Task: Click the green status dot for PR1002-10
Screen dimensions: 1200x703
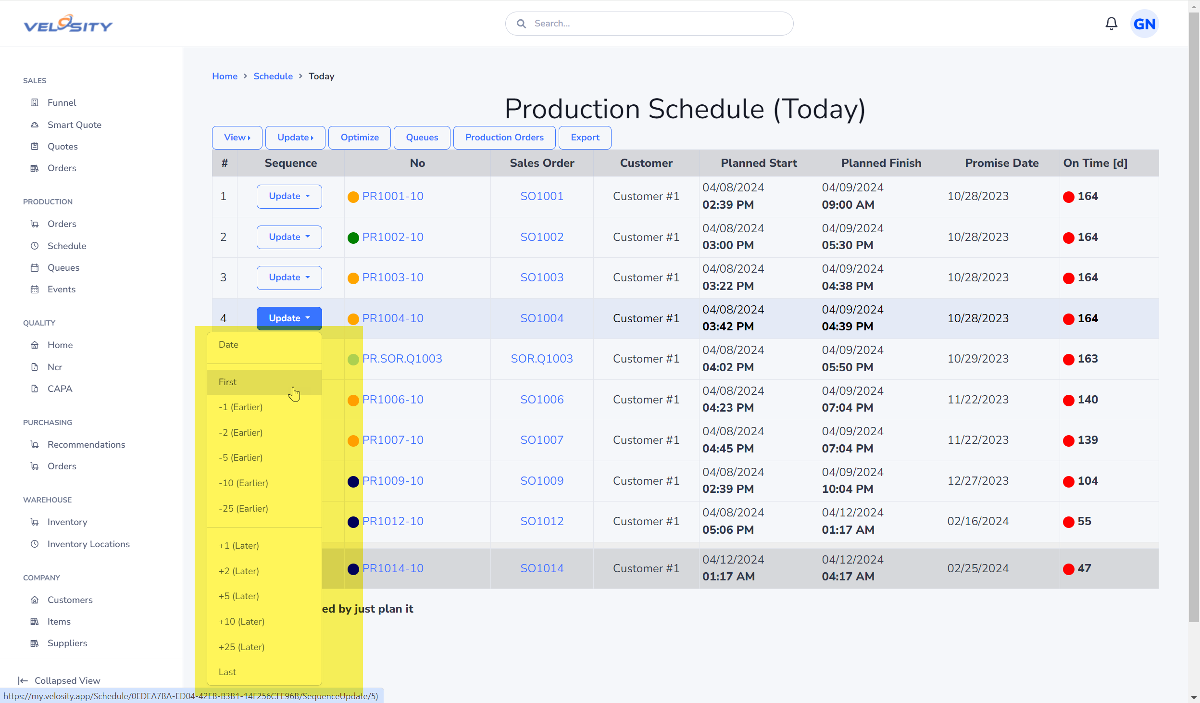Action: [x=353, y=238]
